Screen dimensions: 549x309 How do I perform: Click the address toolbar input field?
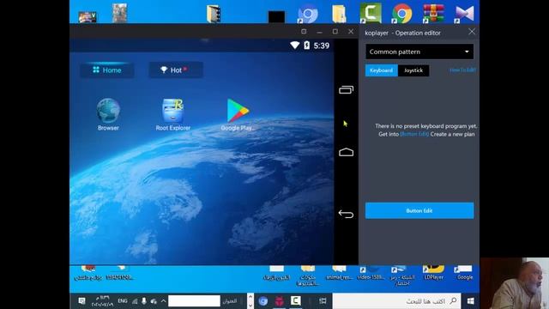(194, 301)
